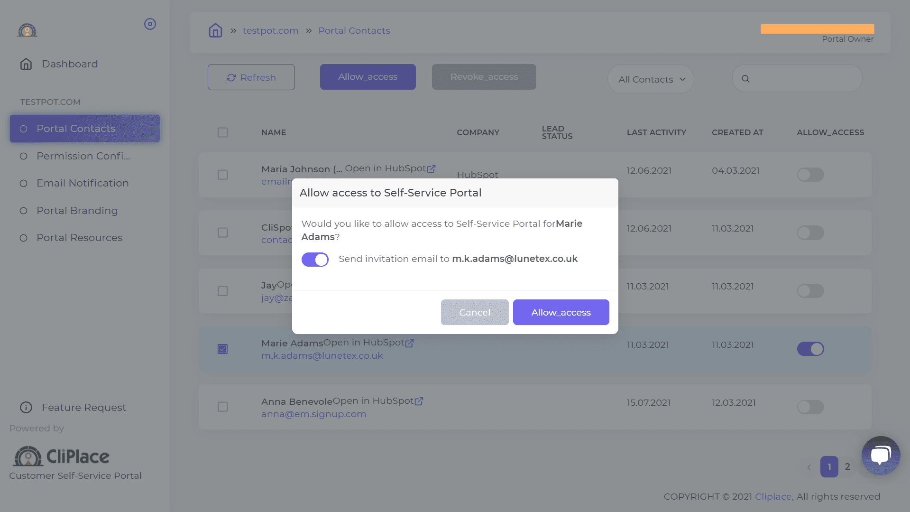Viewport: 910px width, 512px height.
Task: Open Permission Configuration in the sidebar
Action: [83, 156]
